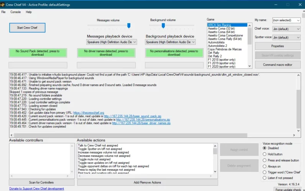
Task: Click the Background volume slider handle
Action: coord(163,26)
